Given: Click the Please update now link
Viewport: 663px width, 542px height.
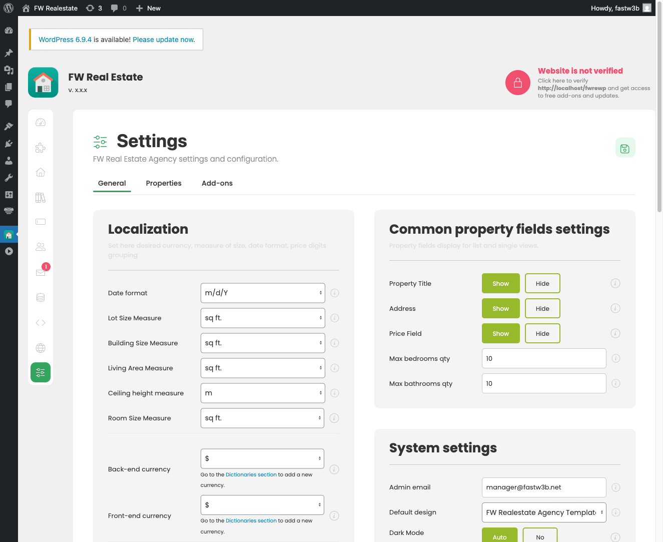Looking at the screenshot, I should (163, 40).
